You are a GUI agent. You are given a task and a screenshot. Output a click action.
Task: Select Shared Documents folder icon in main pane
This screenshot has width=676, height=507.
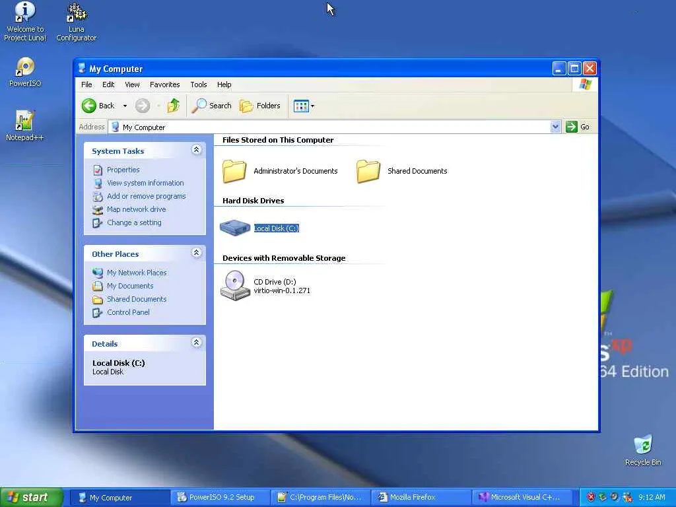pyautogui.click(x=368, y=171)
